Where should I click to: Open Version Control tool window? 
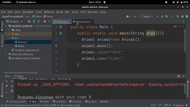point(16,102)
